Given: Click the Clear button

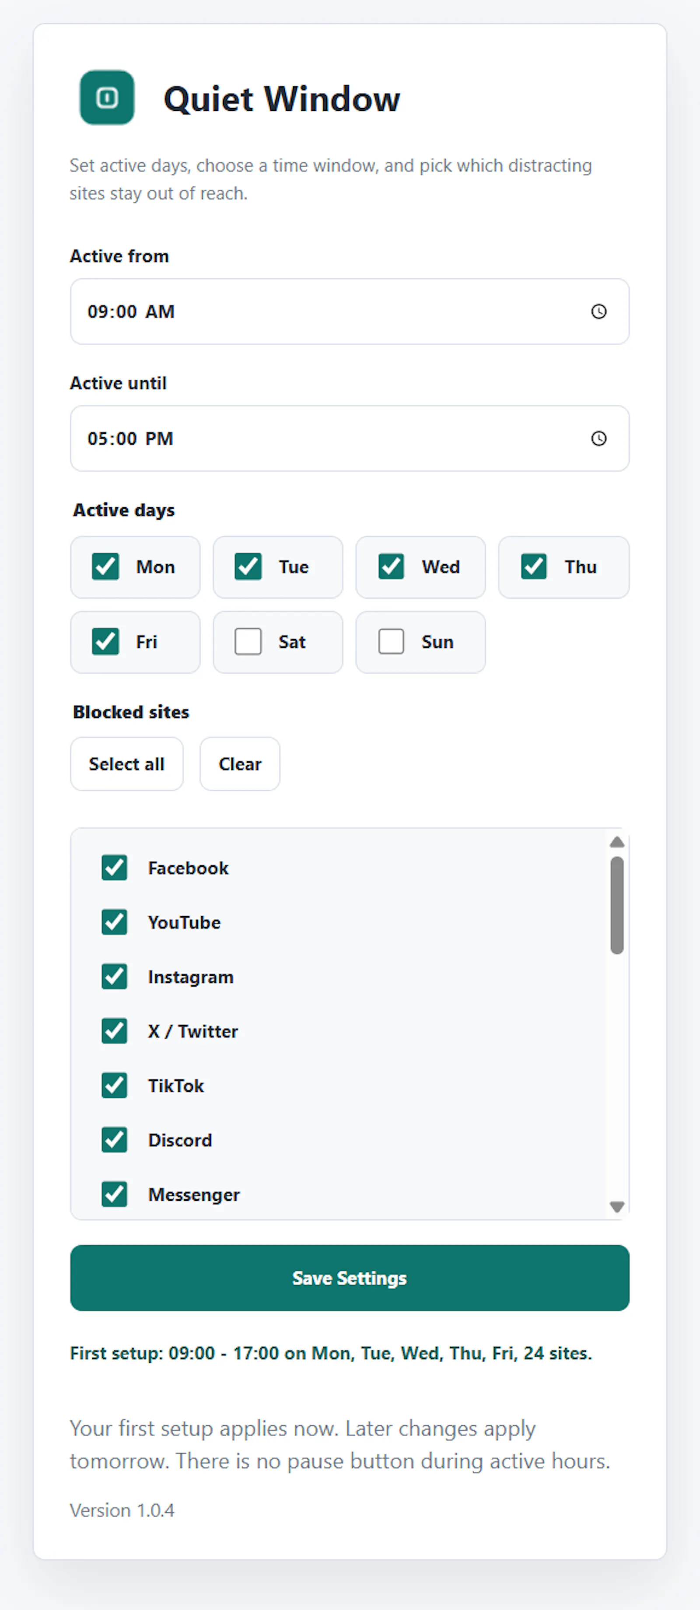Looking at the screenshot, I should pyautogui.click(x=240, y=764).
